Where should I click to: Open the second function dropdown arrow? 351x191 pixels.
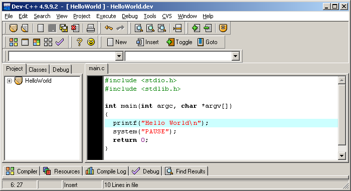tap(235, 56)
